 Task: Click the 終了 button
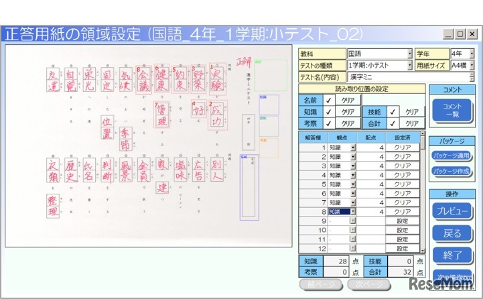tap(452, 255)
